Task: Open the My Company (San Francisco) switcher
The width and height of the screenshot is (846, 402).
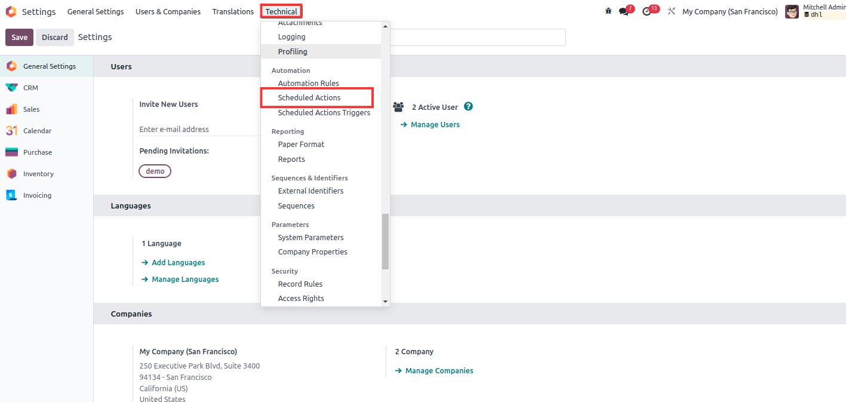Action: point(730,11)
